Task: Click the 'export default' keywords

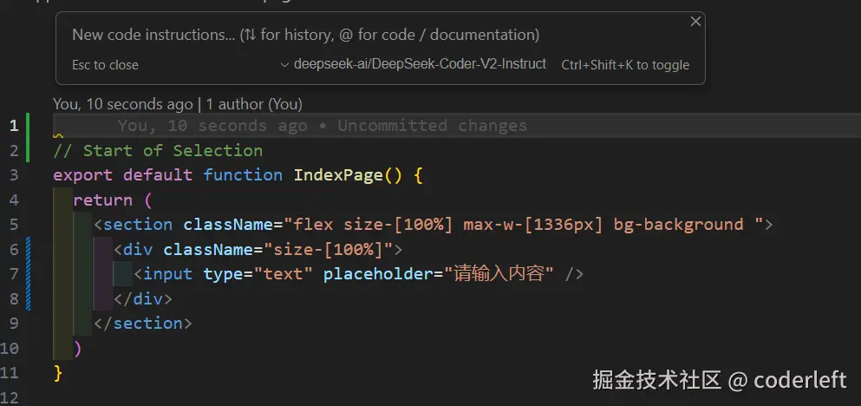Action: pyautogui.click(x=122, y=175)
